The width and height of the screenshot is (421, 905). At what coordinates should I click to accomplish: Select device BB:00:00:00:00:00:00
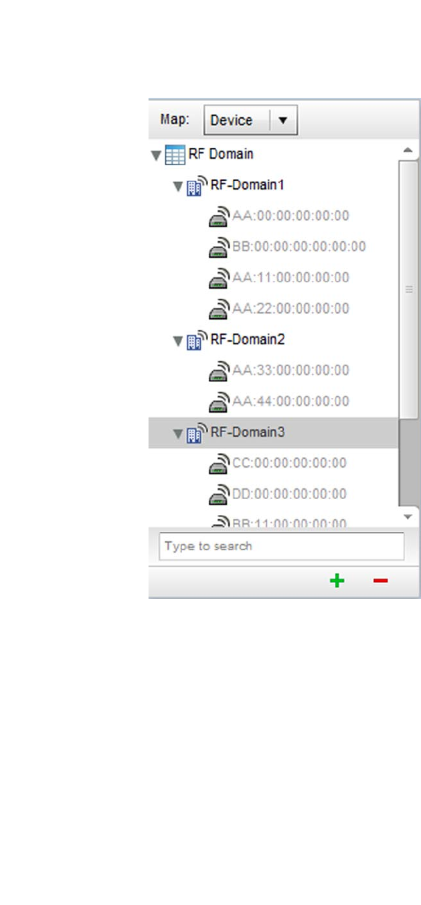click(299, 247)
